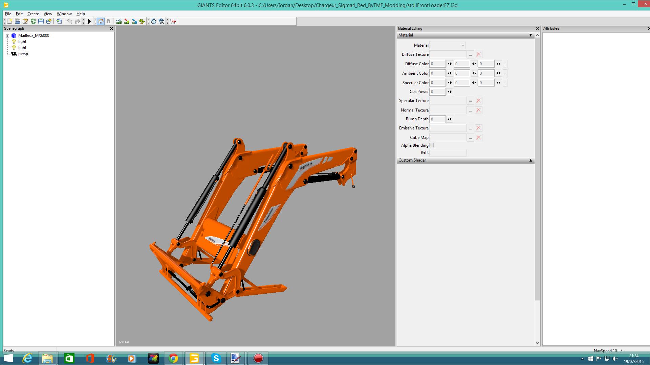Click the New file toolbar icon
This screenshot has width=650, height=365.
(9, 21)
